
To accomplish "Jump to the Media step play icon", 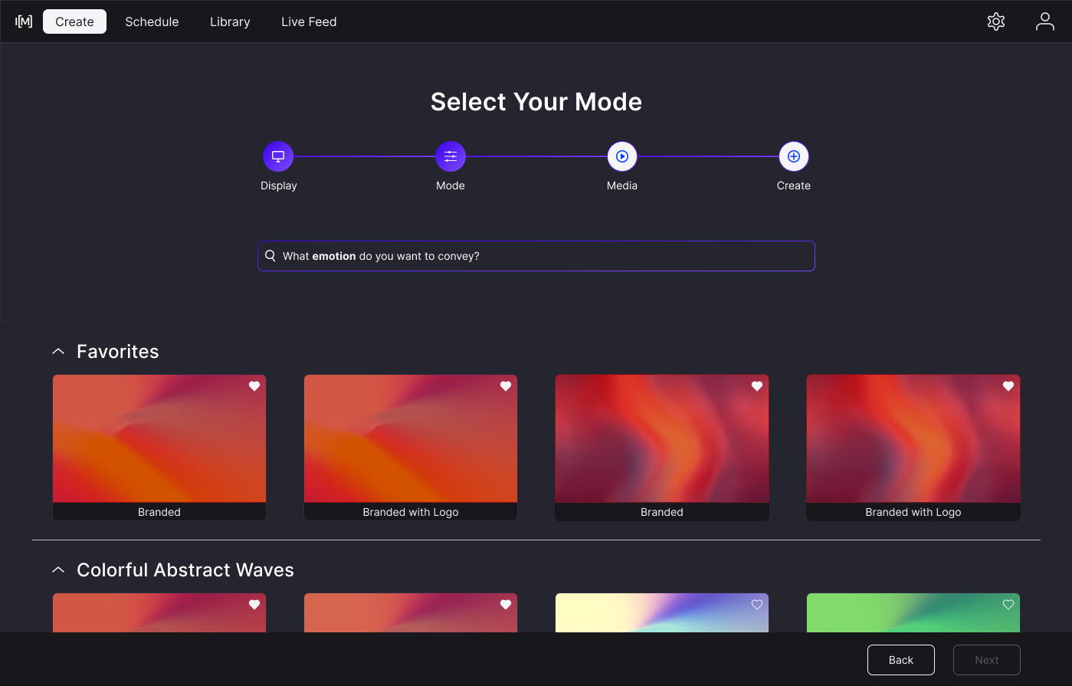I will (x=622, y=156).
